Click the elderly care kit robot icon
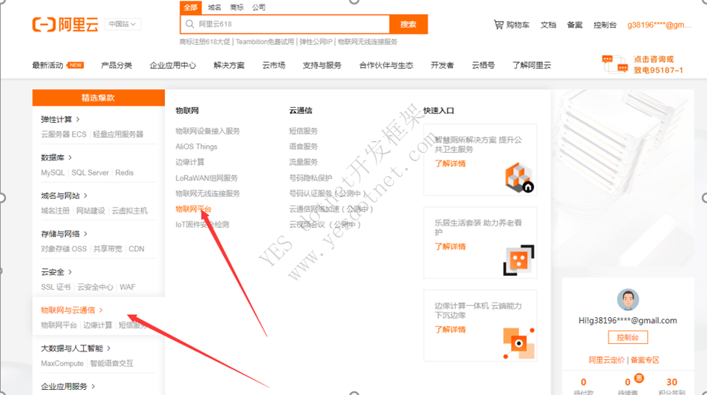The width and height of the screenshot is (707, 395). [518, 260]
